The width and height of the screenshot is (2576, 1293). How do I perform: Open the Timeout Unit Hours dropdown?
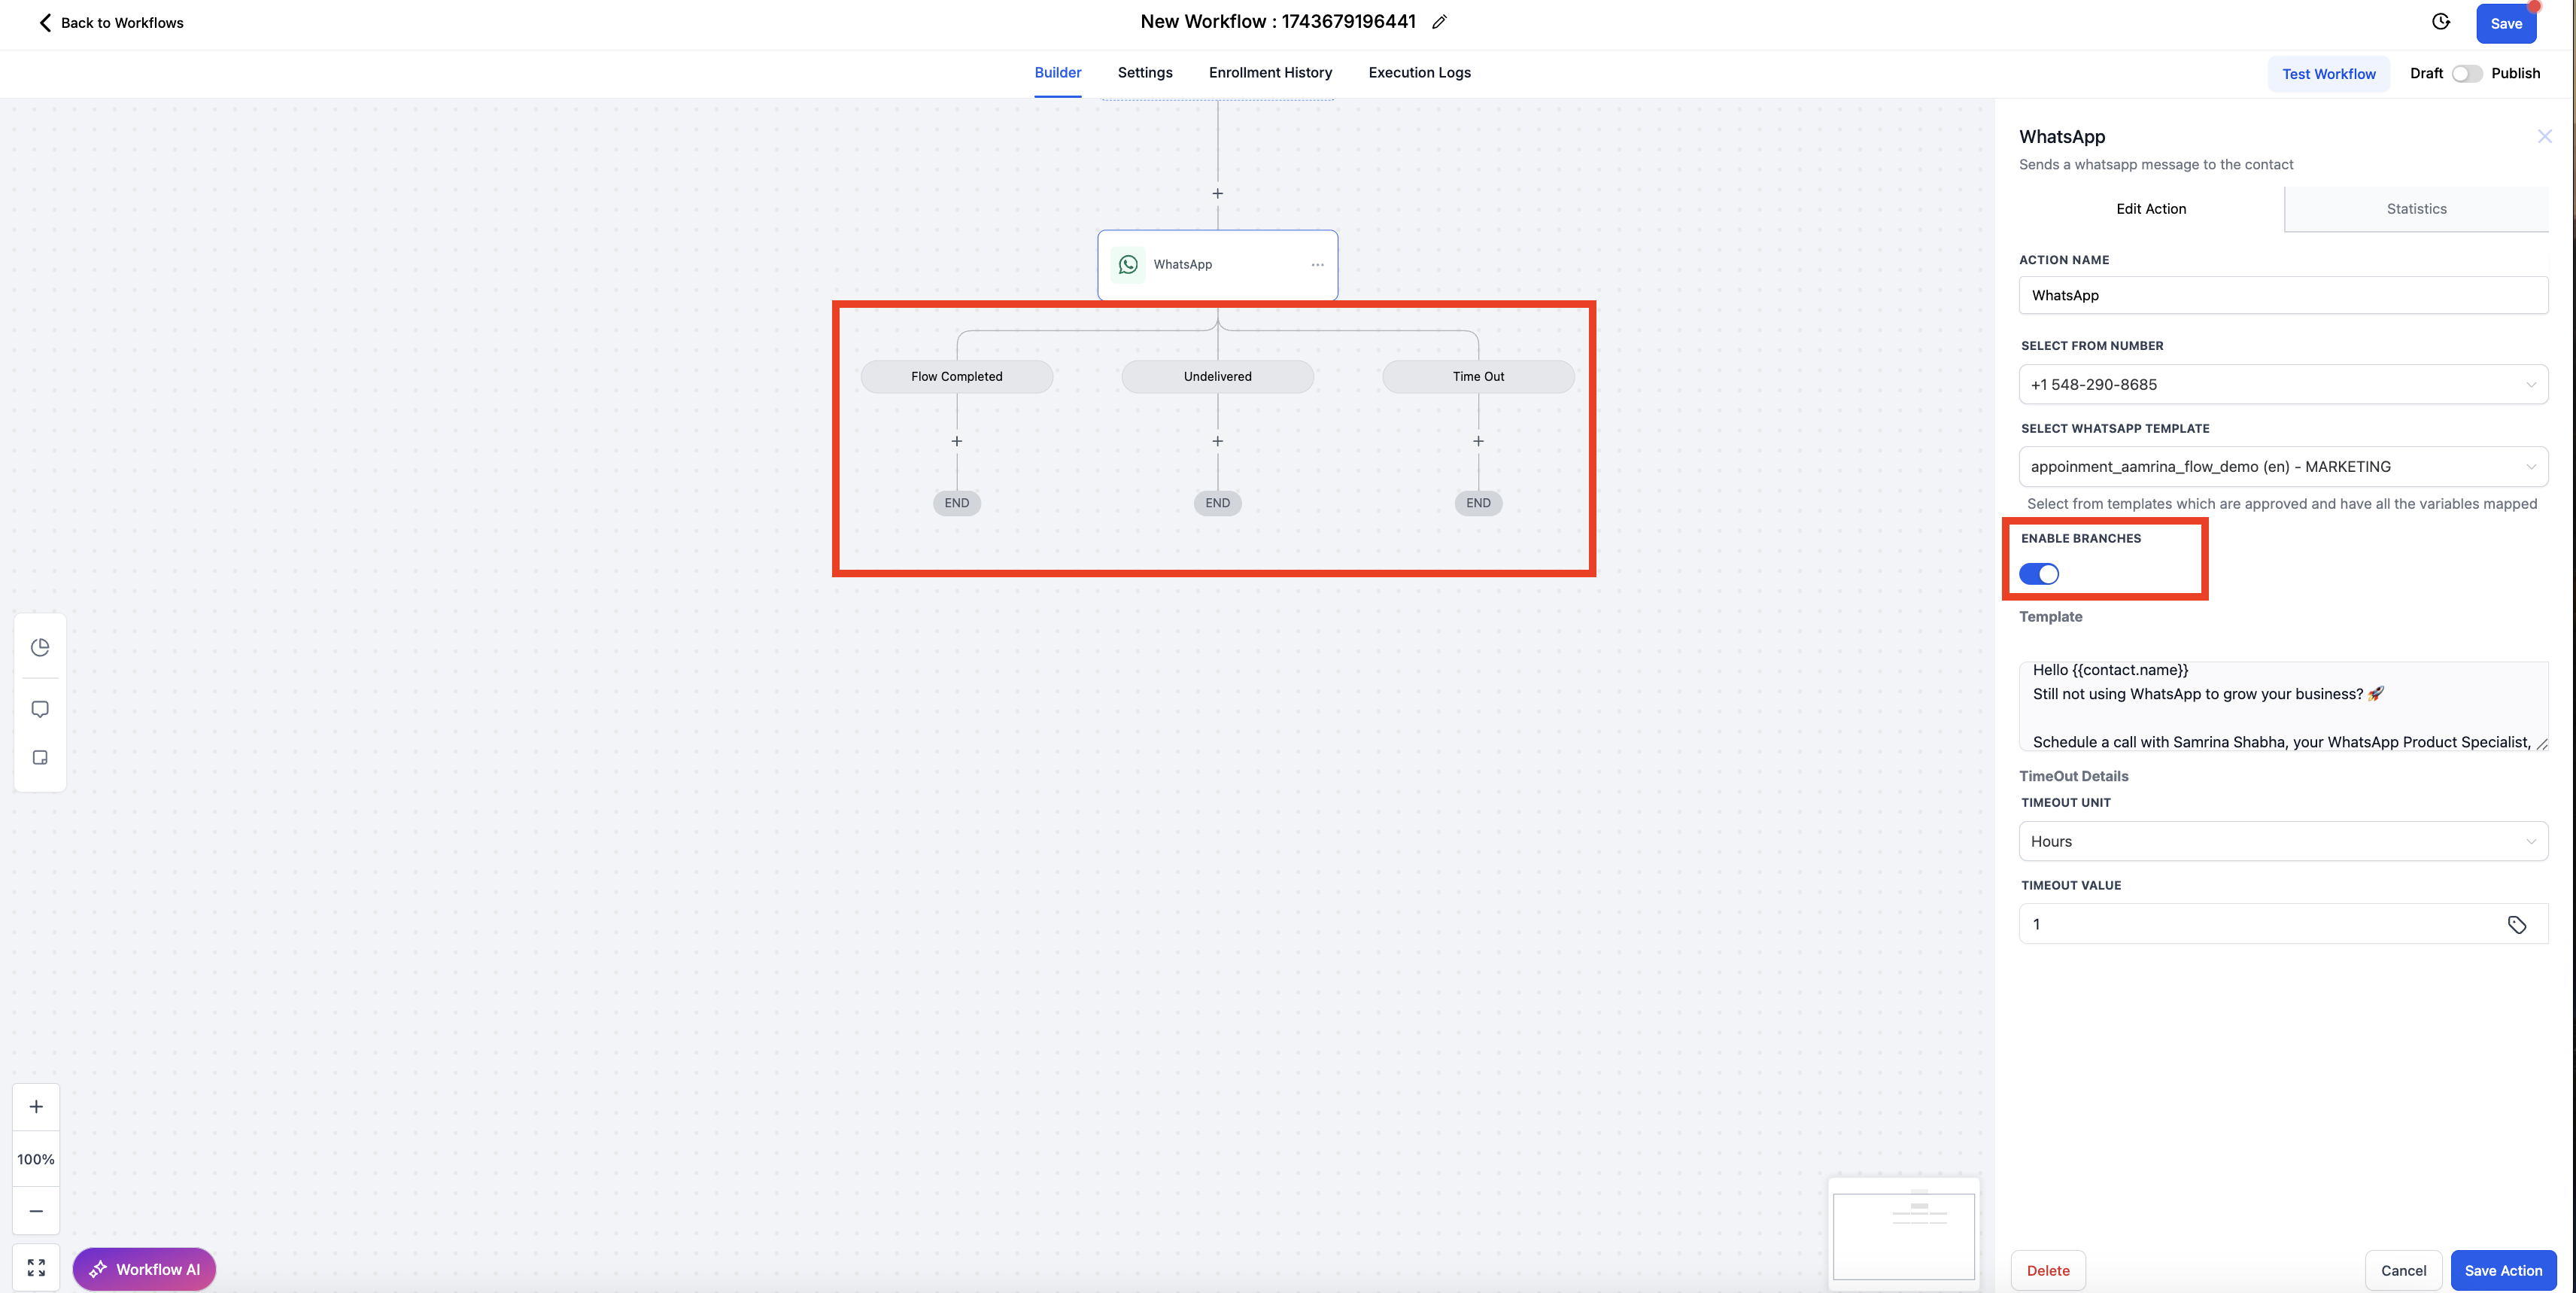(x=2282, y=841)
